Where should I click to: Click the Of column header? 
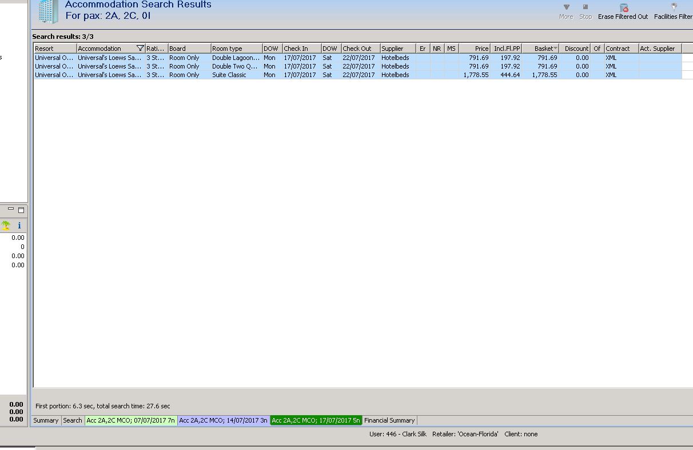(x=597, y=49)
